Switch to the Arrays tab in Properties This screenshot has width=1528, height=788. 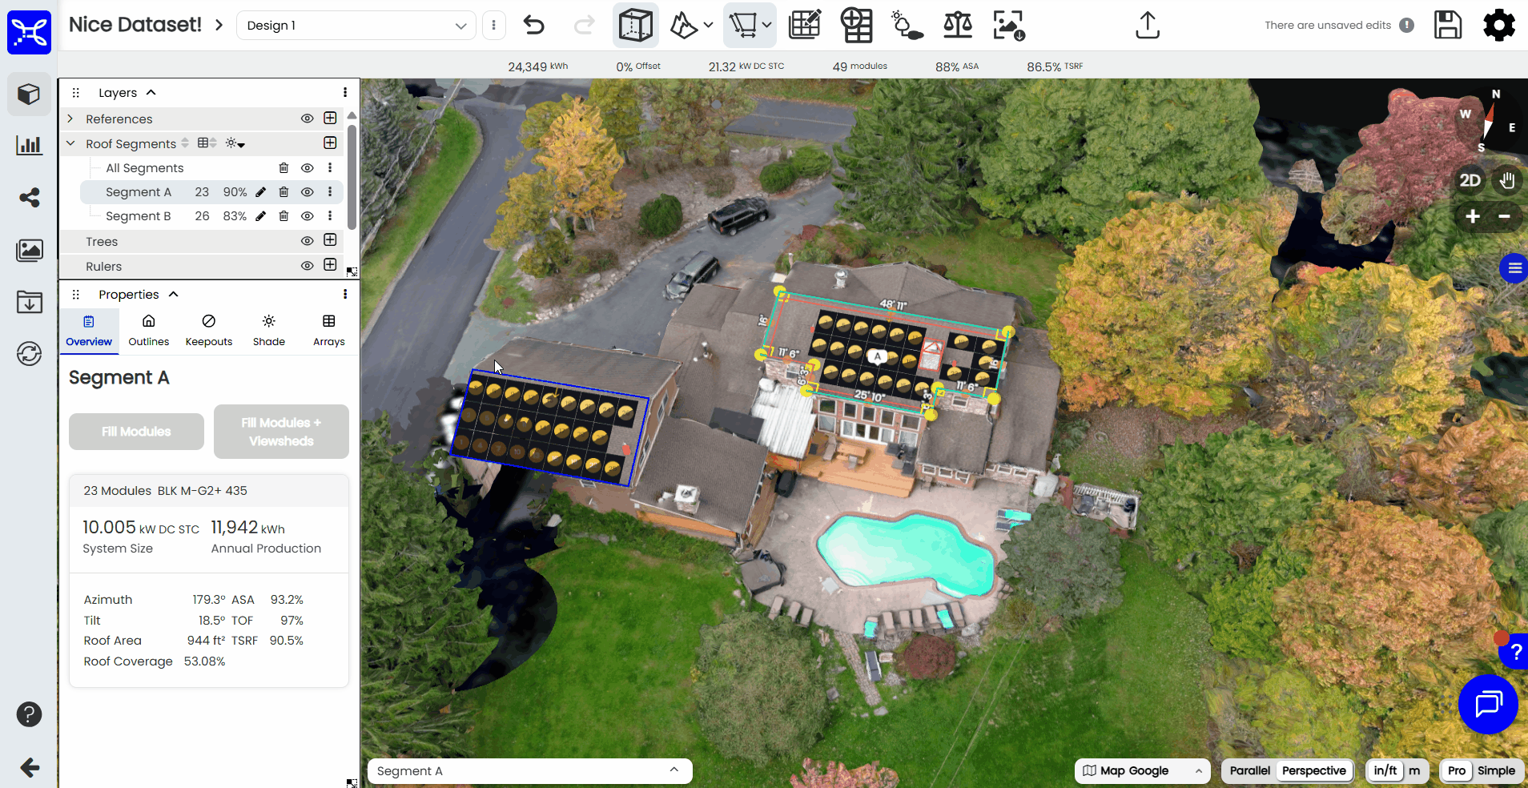coord(328,330)
